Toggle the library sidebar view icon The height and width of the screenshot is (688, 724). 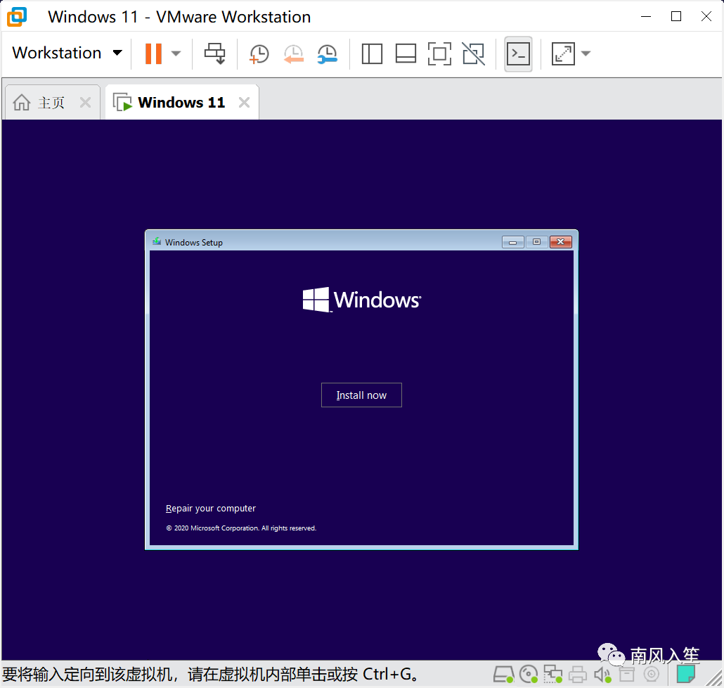click(372, 53)
